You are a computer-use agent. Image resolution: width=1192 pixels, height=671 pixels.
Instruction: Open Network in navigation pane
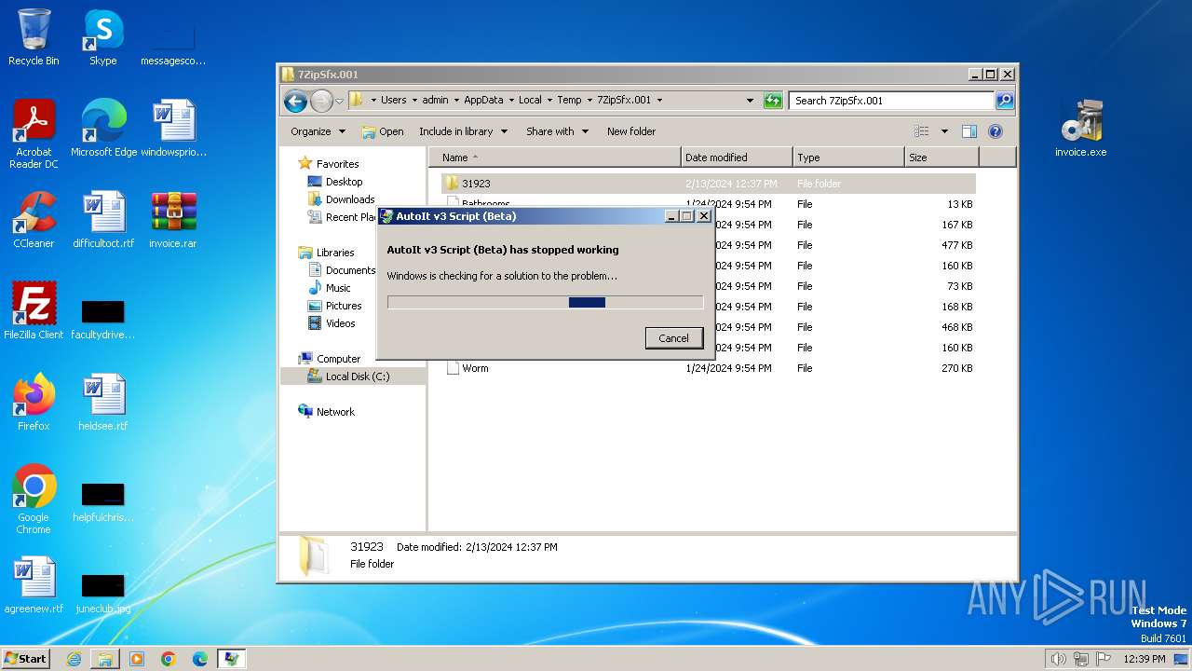pos(327,412)
